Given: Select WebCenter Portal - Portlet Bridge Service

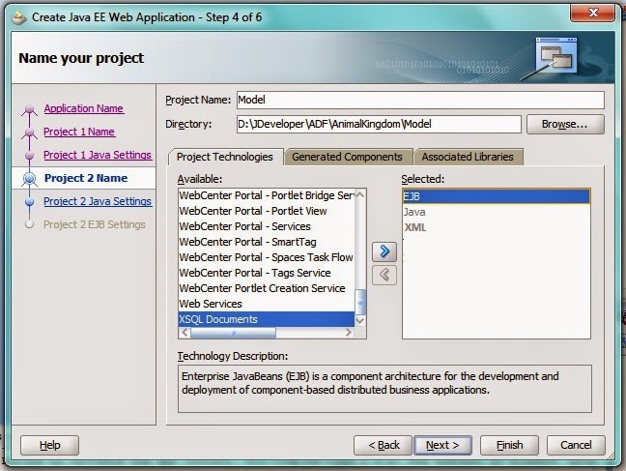Looking at the screenshot, I should (x=267, y=195).
